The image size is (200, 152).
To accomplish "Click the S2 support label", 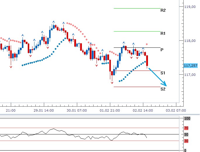I will click(x=163, y=89).
